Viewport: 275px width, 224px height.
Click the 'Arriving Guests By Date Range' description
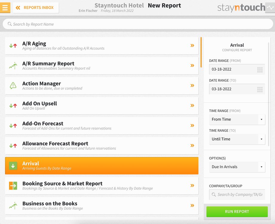tap(47, 168)
